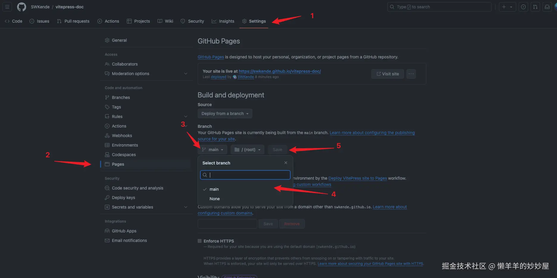557x278 pixels.
Task: Toggle the Enforce HTTPS checkbox
Action: [x=199, y=241]
